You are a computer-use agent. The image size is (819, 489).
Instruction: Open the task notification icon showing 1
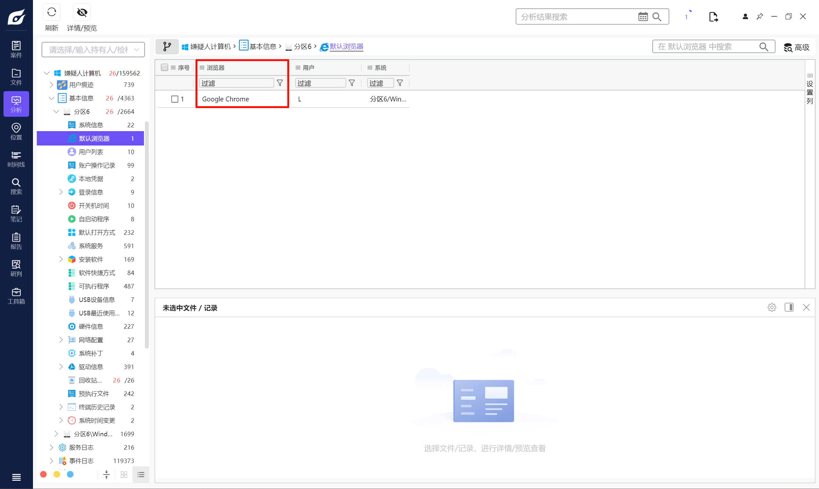pos(687,16)
